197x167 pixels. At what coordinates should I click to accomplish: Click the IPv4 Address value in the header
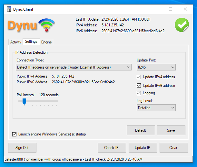coord(113,25)
